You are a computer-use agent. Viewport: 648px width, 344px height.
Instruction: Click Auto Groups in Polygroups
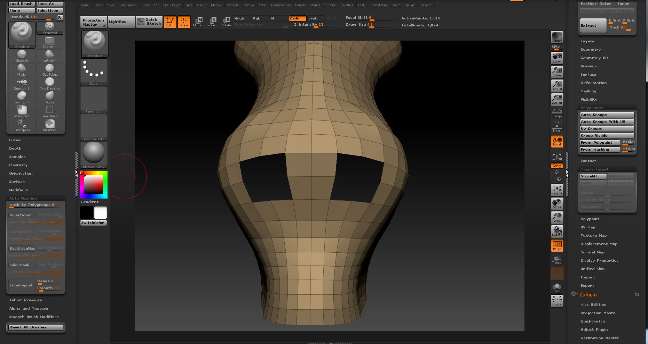pos(607,115)
